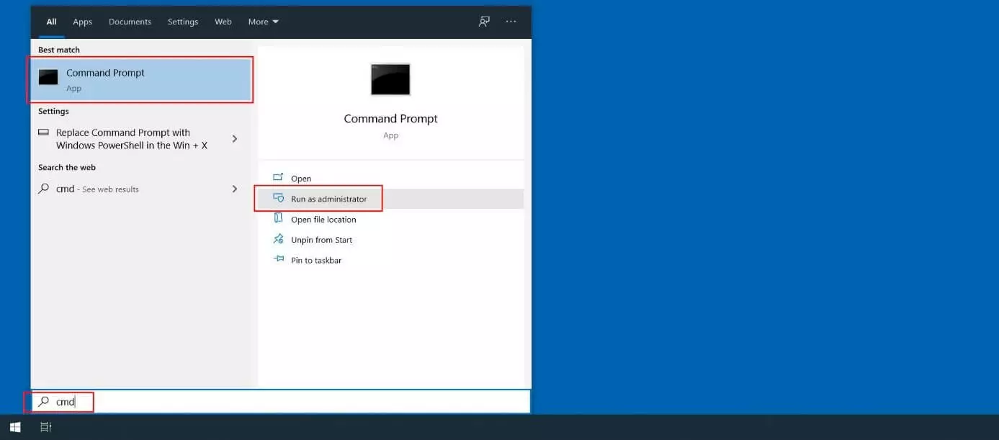Image resolution: width=999 pixels, height=440 pixels.
Task: Click the folder icon for Open file location
Action: click(x=279, y=219)
